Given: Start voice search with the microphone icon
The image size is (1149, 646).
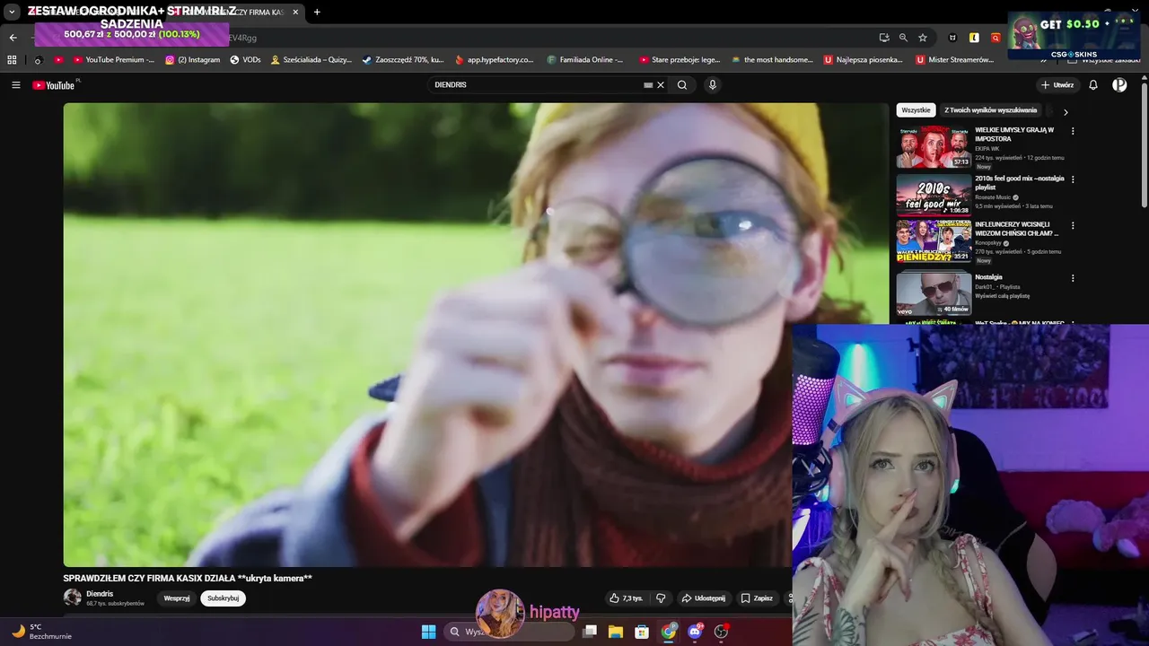Looking at the screenshot, I should (x=713, y=85).
